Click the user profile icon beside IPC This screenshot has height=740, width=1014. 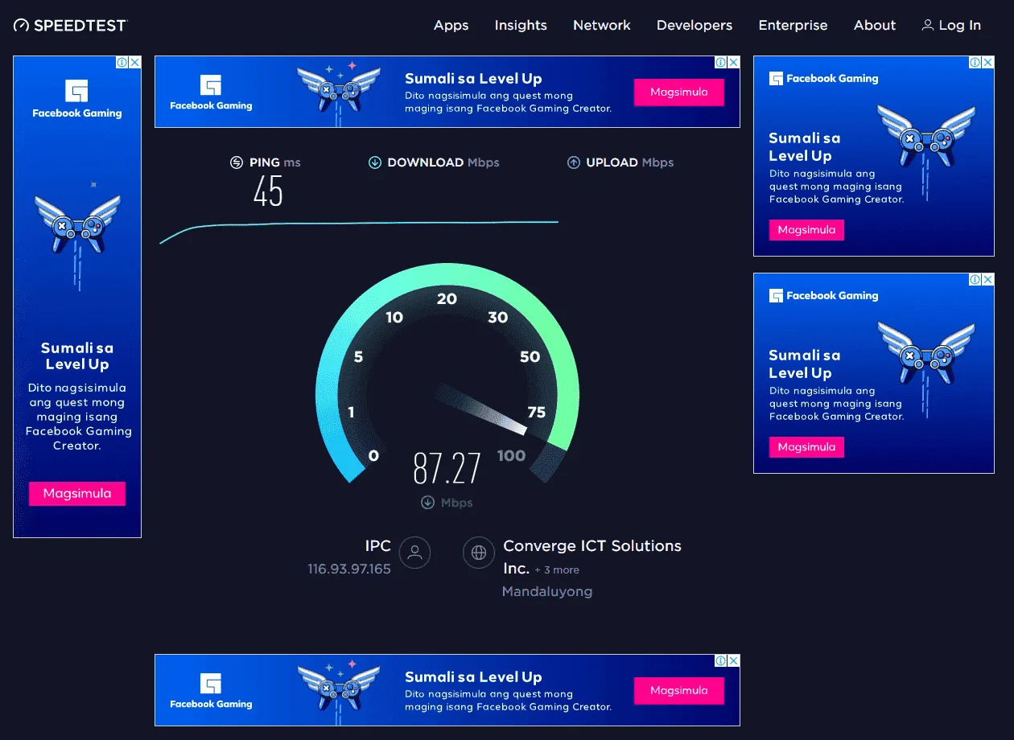415,553
